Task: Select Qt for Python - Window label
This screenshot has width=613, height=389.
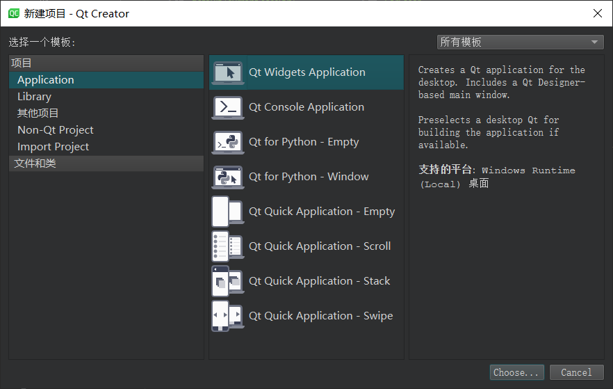Action: [309, 177]
